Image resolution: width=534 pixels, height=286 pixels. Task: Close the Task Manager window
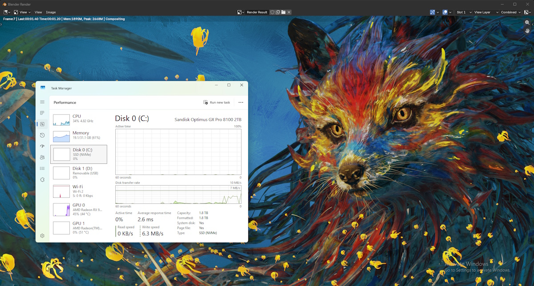click(242, 85)
